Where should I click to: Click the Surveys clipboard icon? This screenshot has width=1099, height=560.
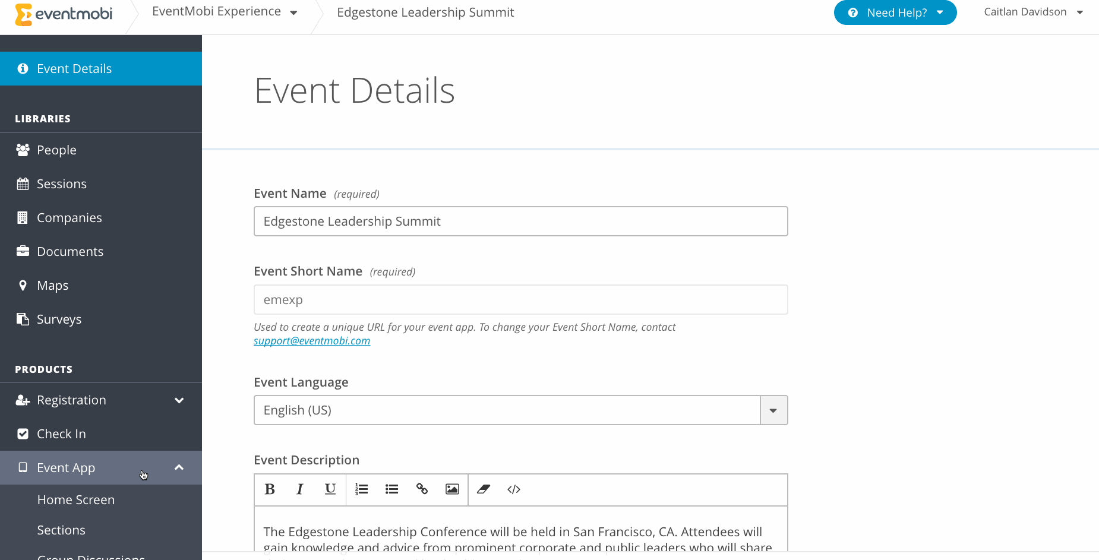click(x=23, y=319)
